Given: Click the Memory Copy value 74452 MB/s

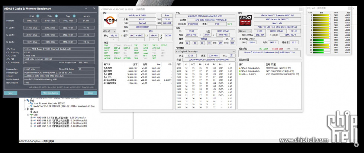Looking at the screenshot, I should 68,21.
